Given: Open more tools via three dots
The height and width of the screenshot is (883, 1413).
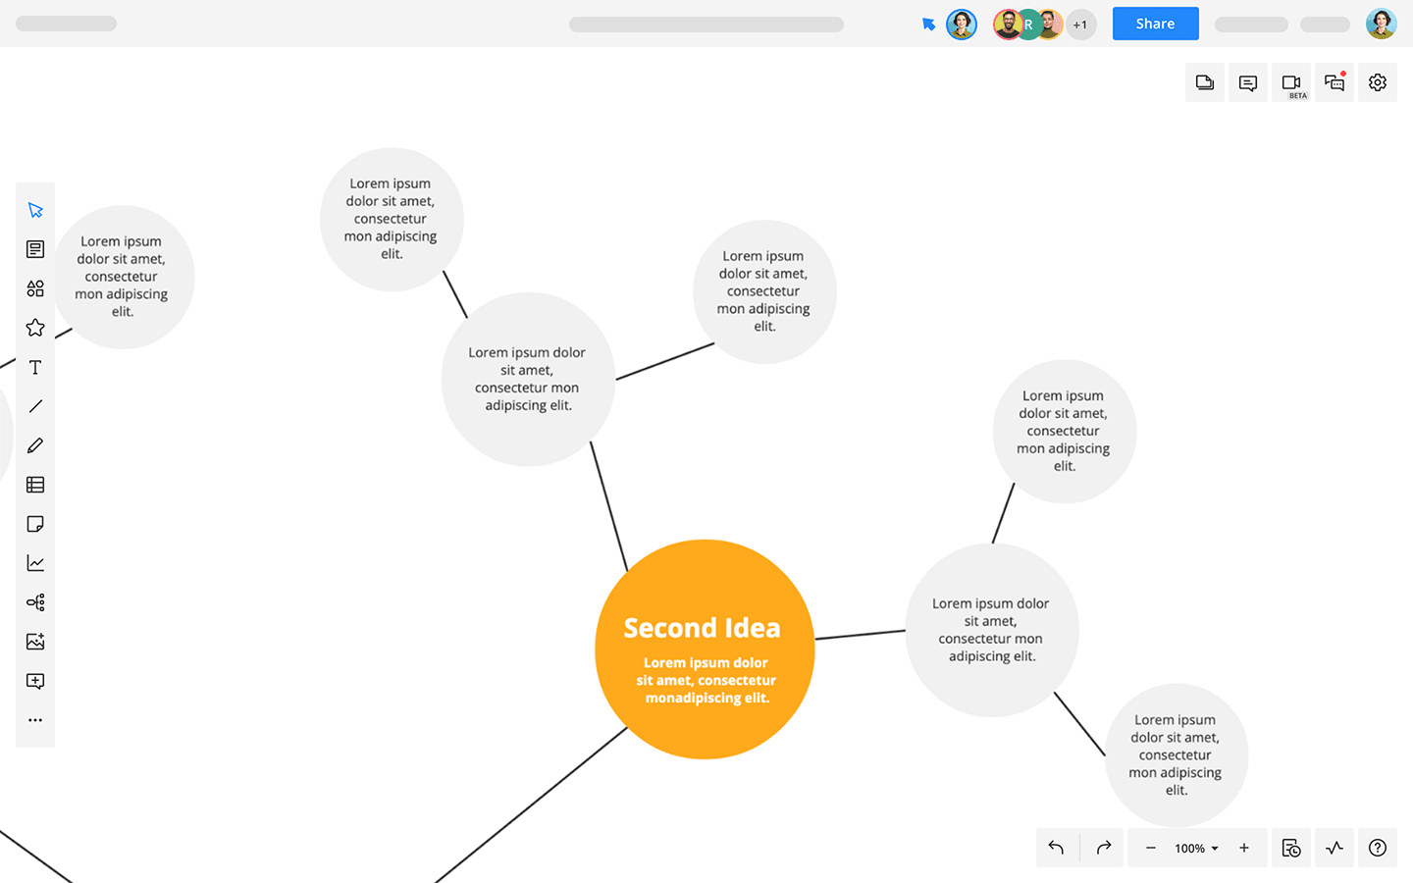Looking at the screenshot, I should coord(35,720).
